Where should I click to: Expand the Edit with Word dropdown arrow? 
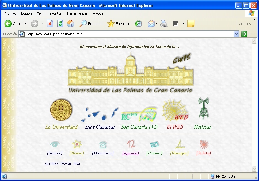[183, 24]
